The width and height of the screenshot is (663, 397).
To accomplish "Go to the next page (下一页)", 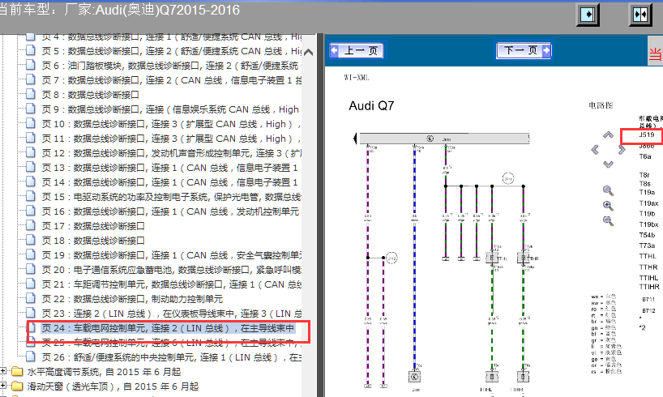I will (x=524, y=51).
